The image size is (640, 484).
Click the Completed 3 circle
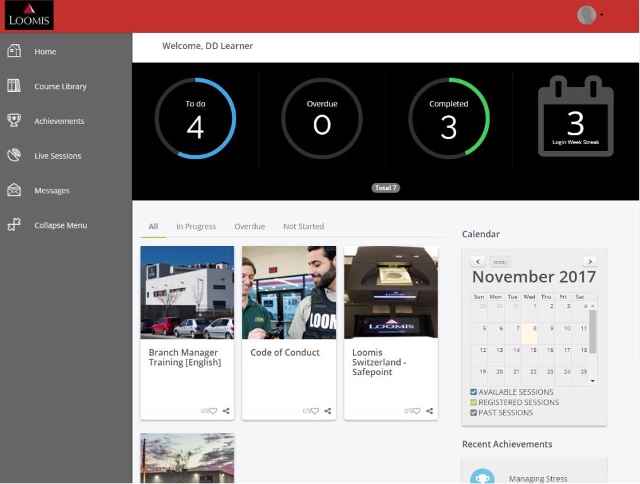click(x=449, y=118)
